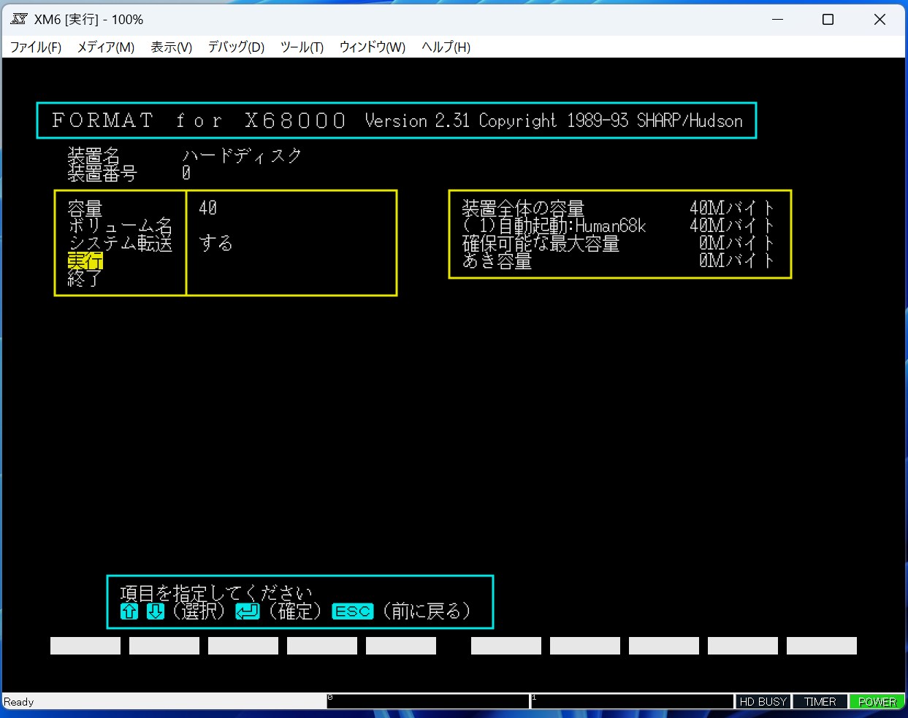Click the green POWER status indicator
The width and height of the screenshot is (908, 718).
877,702
